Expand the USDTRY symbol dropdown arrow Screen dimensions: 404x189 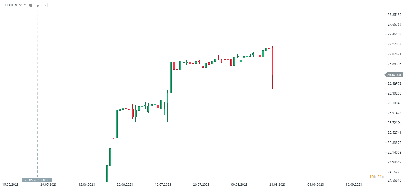click(25, 5)
